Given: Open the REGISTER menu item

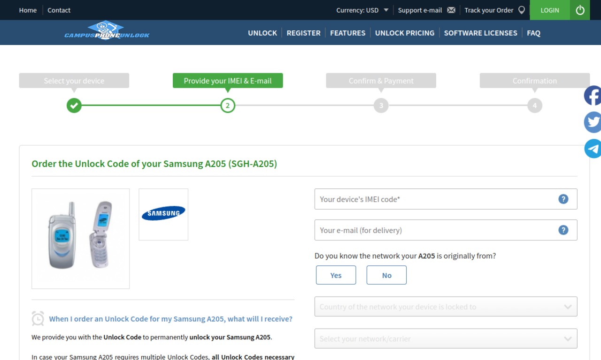Looking at the screenshot, I should click(x=303, y=33).
